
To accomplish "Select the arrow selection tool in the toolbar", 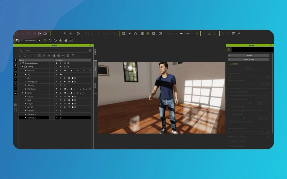I will pos(65,34).
